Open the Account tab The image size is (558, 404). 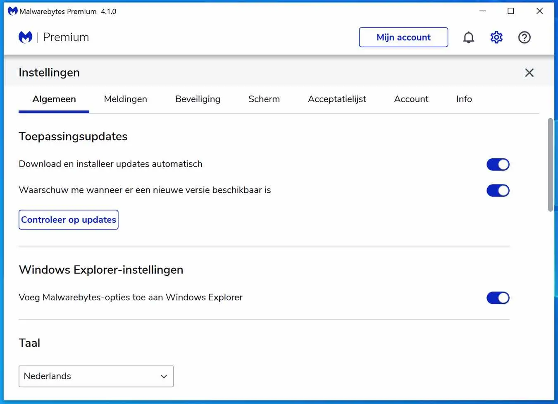click(x=411, y=99)
